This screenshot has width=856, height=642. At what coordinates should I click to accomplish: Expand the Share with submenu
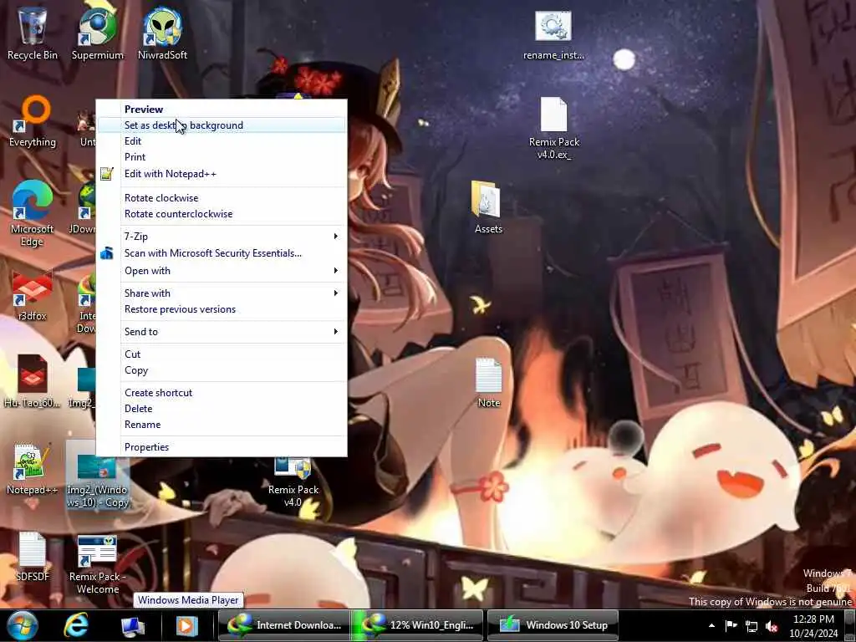222,293
